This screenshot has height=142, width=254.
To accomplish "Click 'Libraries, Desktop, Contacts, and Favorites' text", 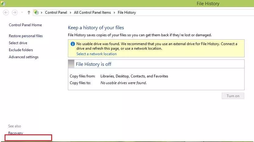I will (134, 76).
